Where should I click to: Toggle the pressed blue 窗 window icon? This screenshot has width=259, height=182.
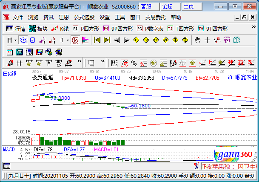[x=23, y=40]
